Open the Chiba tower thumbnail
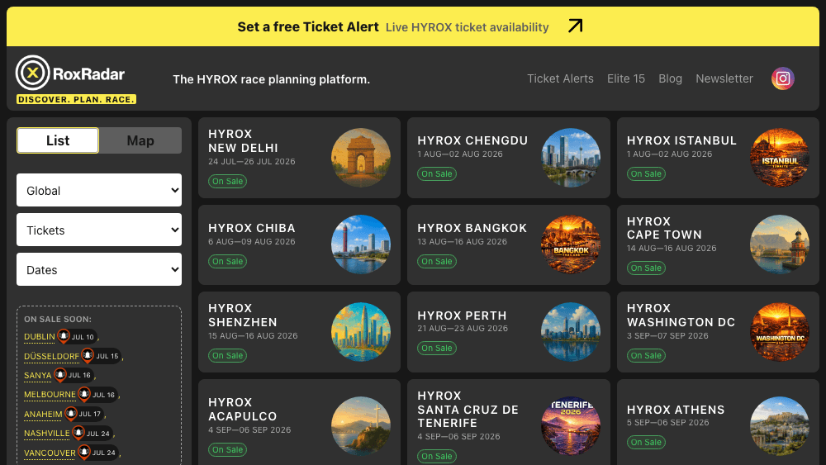This screenshot has width=826, height=465. click(361, 244)
